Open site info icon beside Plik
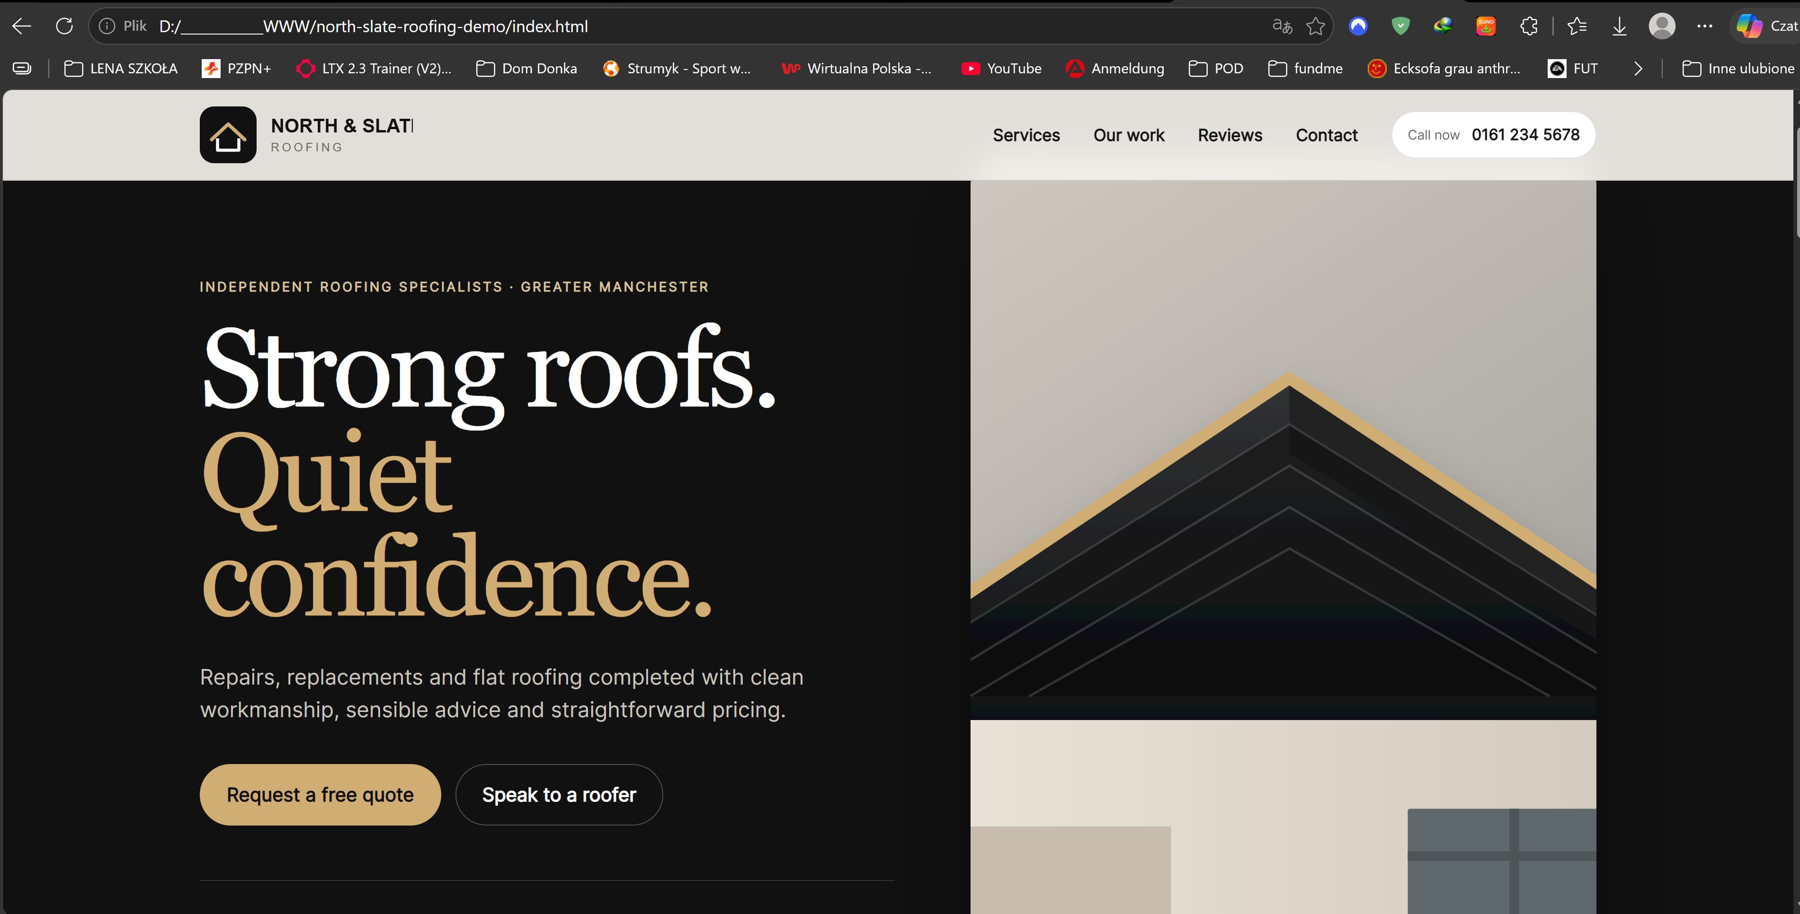Viewport: 1800px width, 914px height. click(107, 26)
